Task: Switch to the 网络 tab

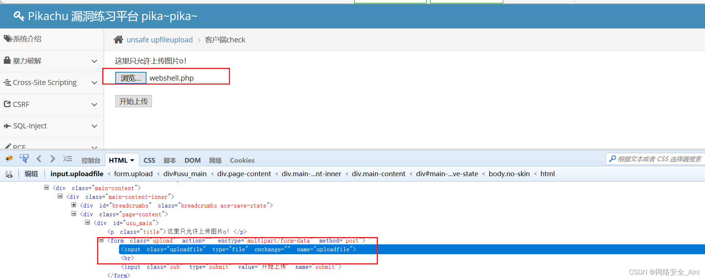Action: click(215, 160)
